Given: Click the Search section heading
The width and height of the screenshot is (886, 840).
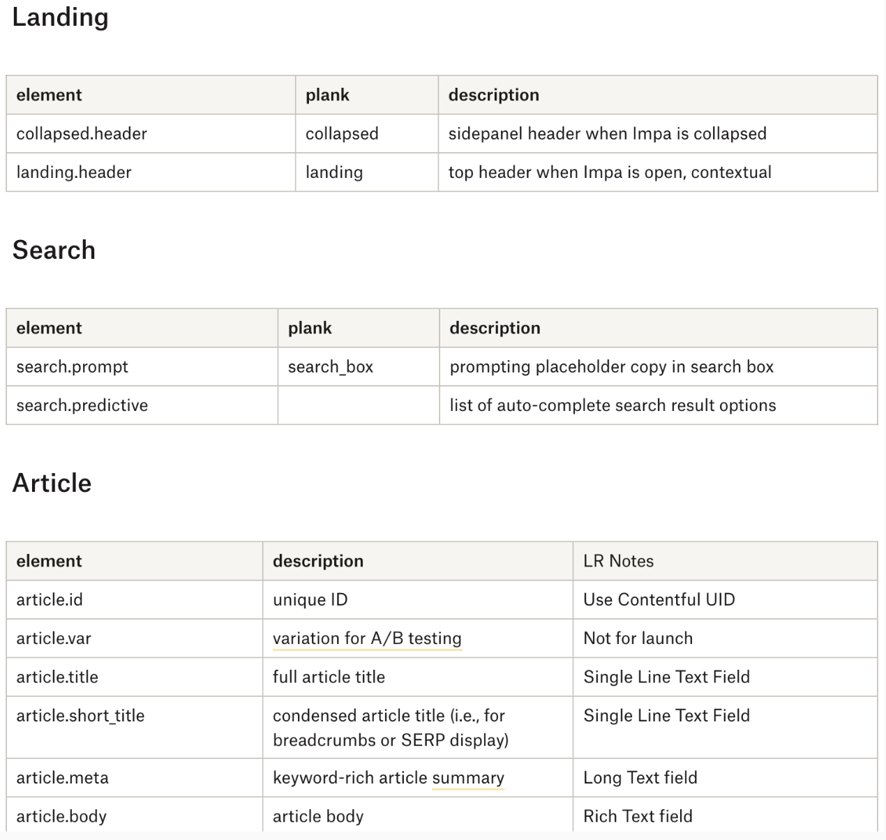Looking at the screenshot, I should pyautogui.click(x=54, y=250).
